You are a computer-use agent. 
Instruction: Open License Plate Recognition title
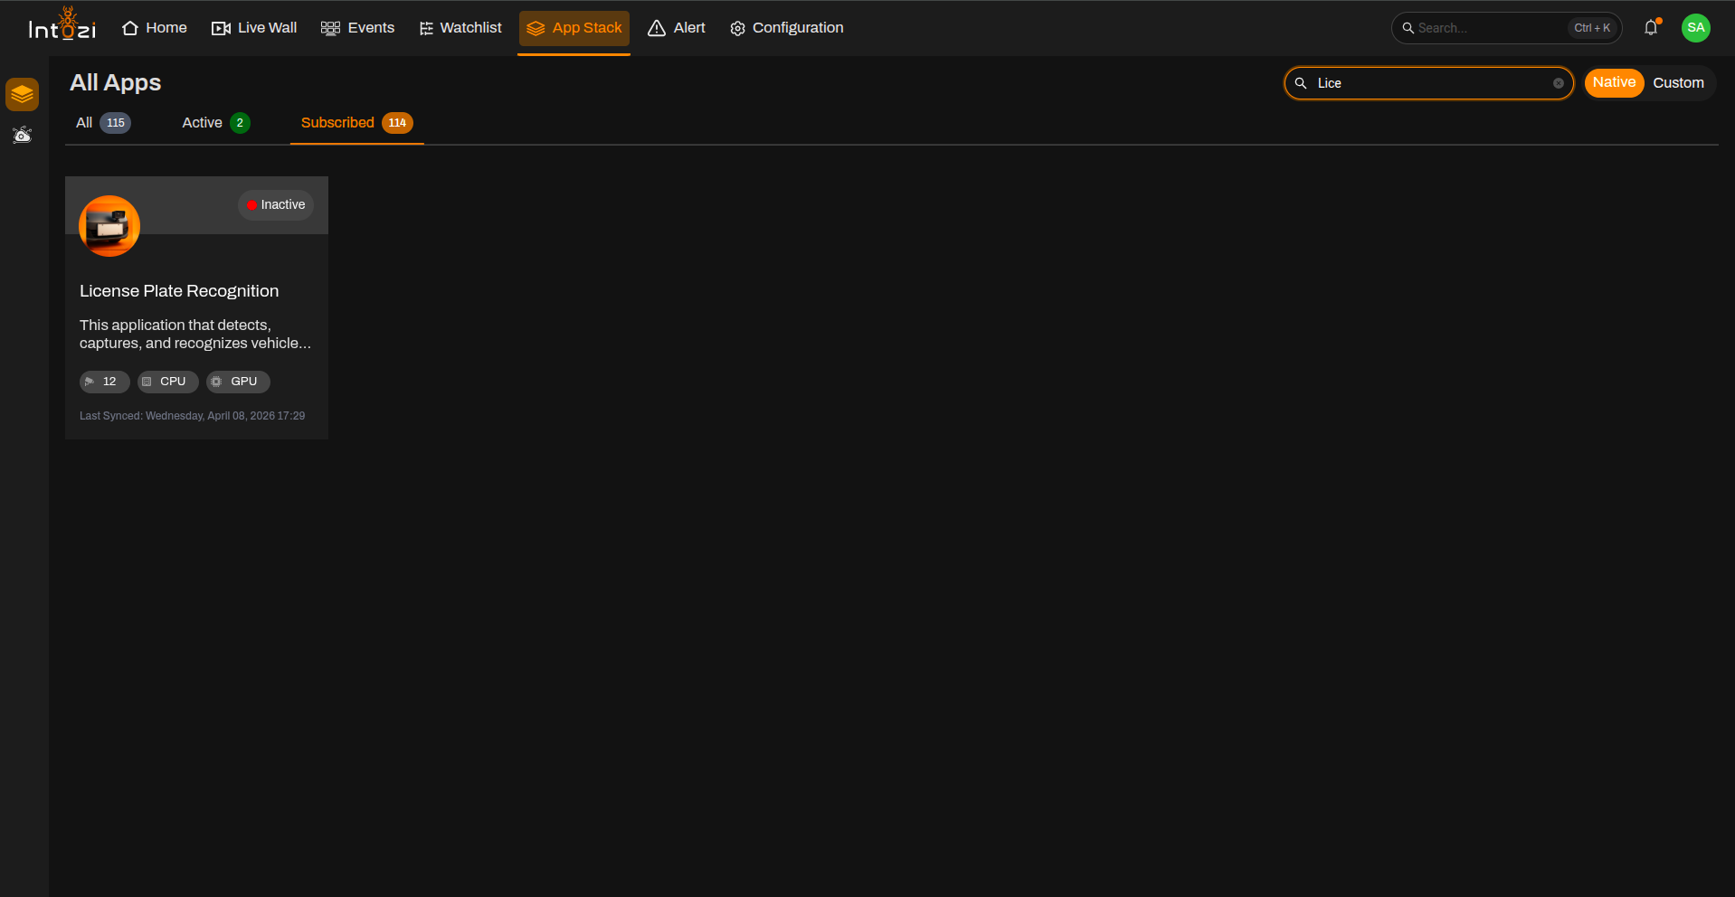[x=179, y=291]
